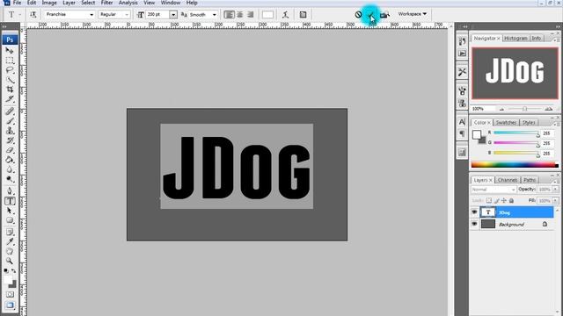Select the Crop tool

coord(10,90)
